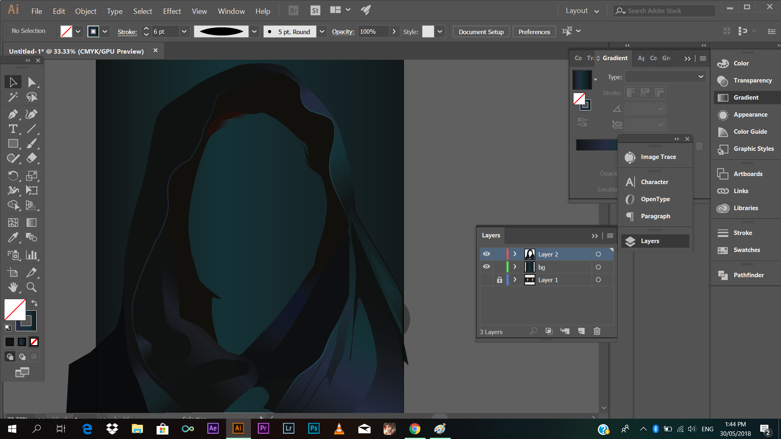Select the Paintbrush tool
This screenshot has width=781, height=439.
pyautogui.click(x=32, y=143)
